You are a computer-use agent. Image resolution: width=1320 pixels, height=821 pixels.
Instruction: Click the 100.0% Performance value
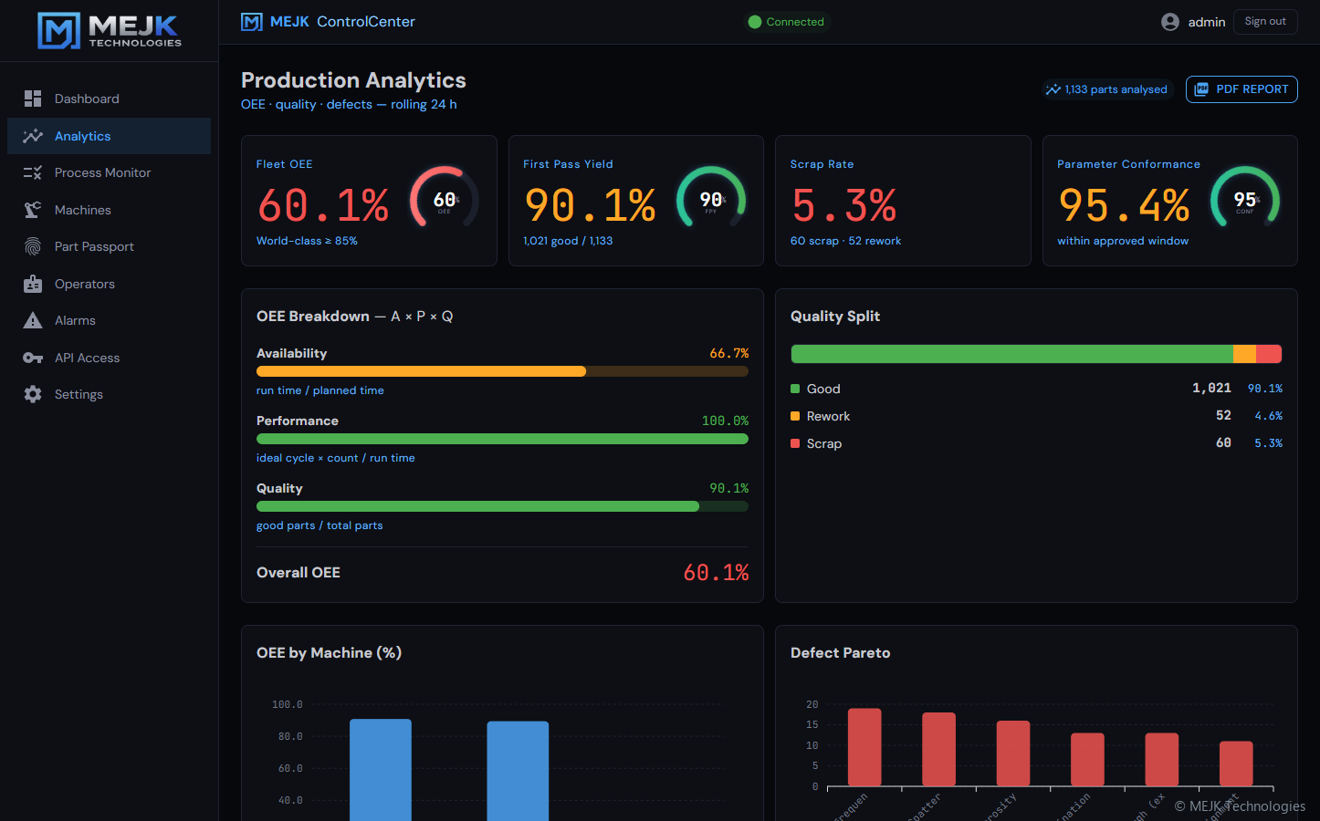coord(725,421)
